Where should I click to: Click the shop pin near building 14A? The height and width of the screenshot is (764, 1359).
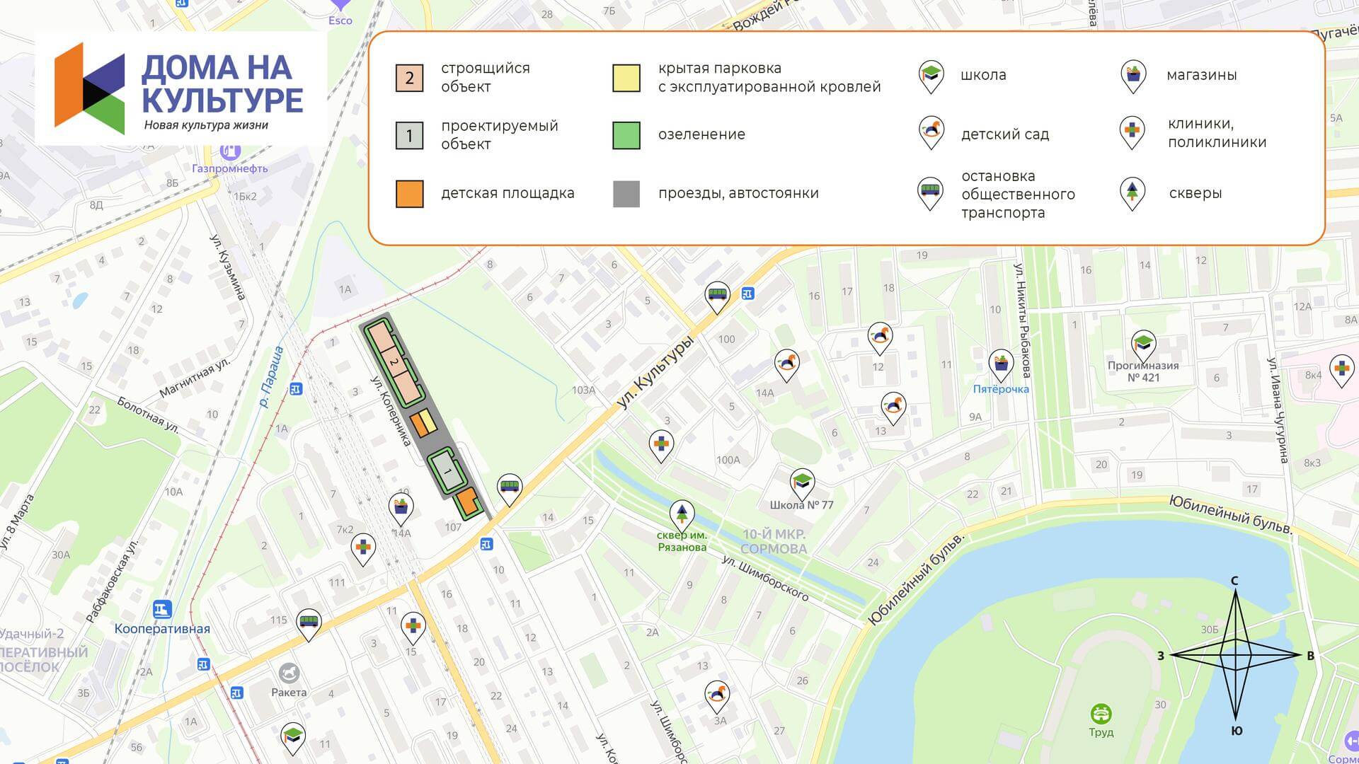coord(401,510)
